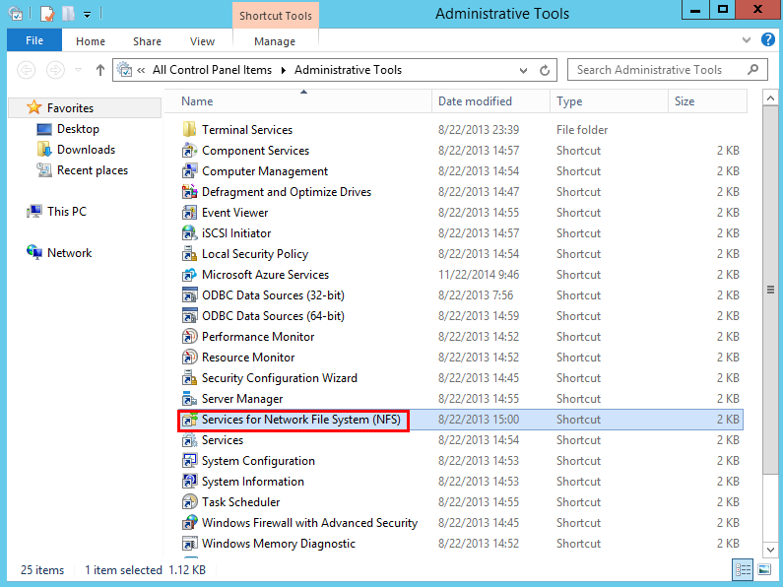This screenshot has width=783, height=587.
Task: Click the Windows Memory Diagnostic icon
Action: [189, 544]
